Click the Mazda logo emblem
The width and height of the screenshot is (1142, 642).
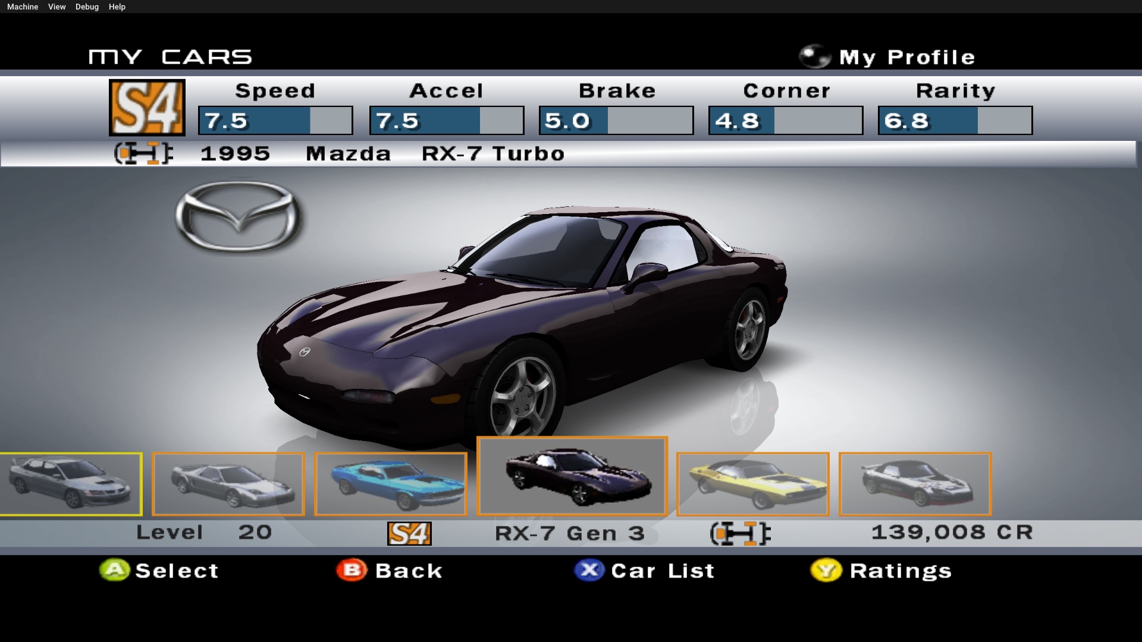(x=239, y=217)
